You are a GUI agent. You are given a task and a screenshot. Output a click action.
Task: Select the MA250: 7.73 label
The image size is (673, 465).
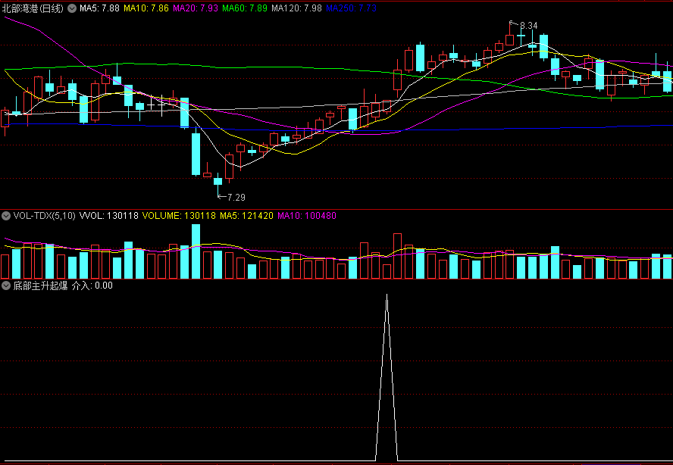click(351, 8)
